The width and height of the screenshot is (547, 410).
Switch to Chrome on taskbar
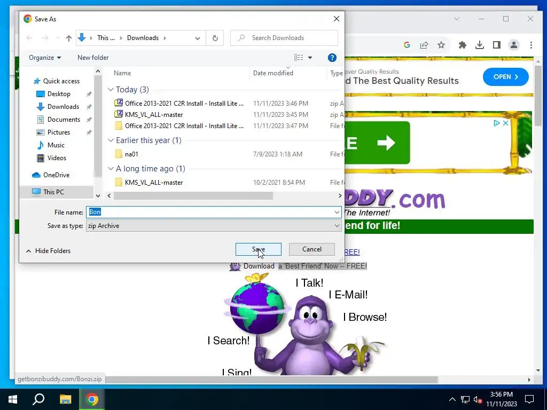92,399
